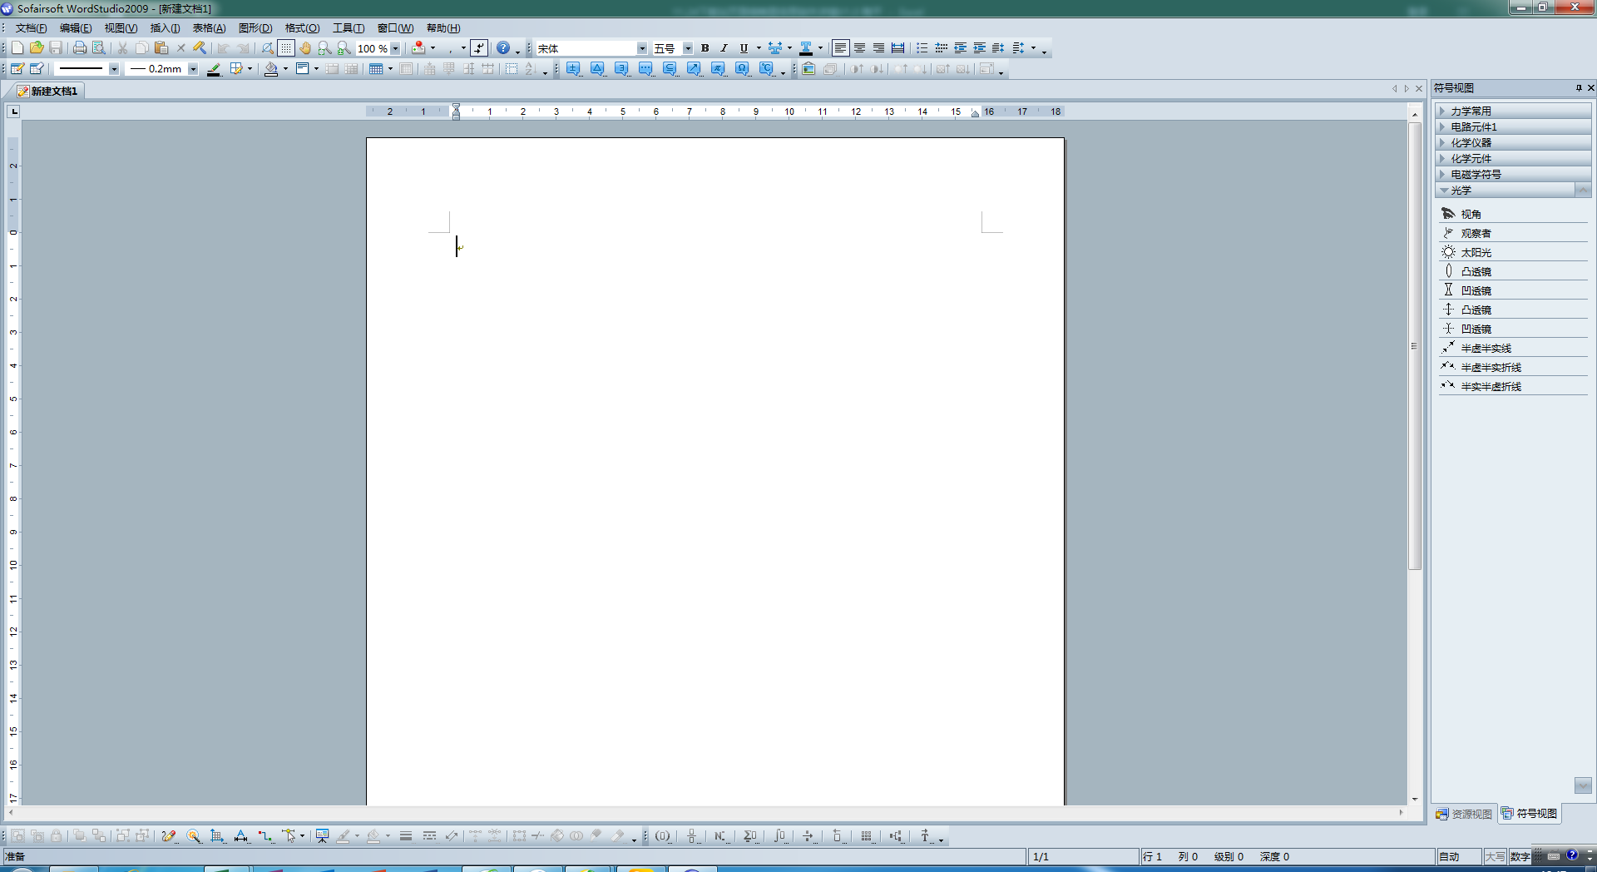Insert a picture with the image icon
This screenshot has height=872, width=1597.
click(808, 69)
